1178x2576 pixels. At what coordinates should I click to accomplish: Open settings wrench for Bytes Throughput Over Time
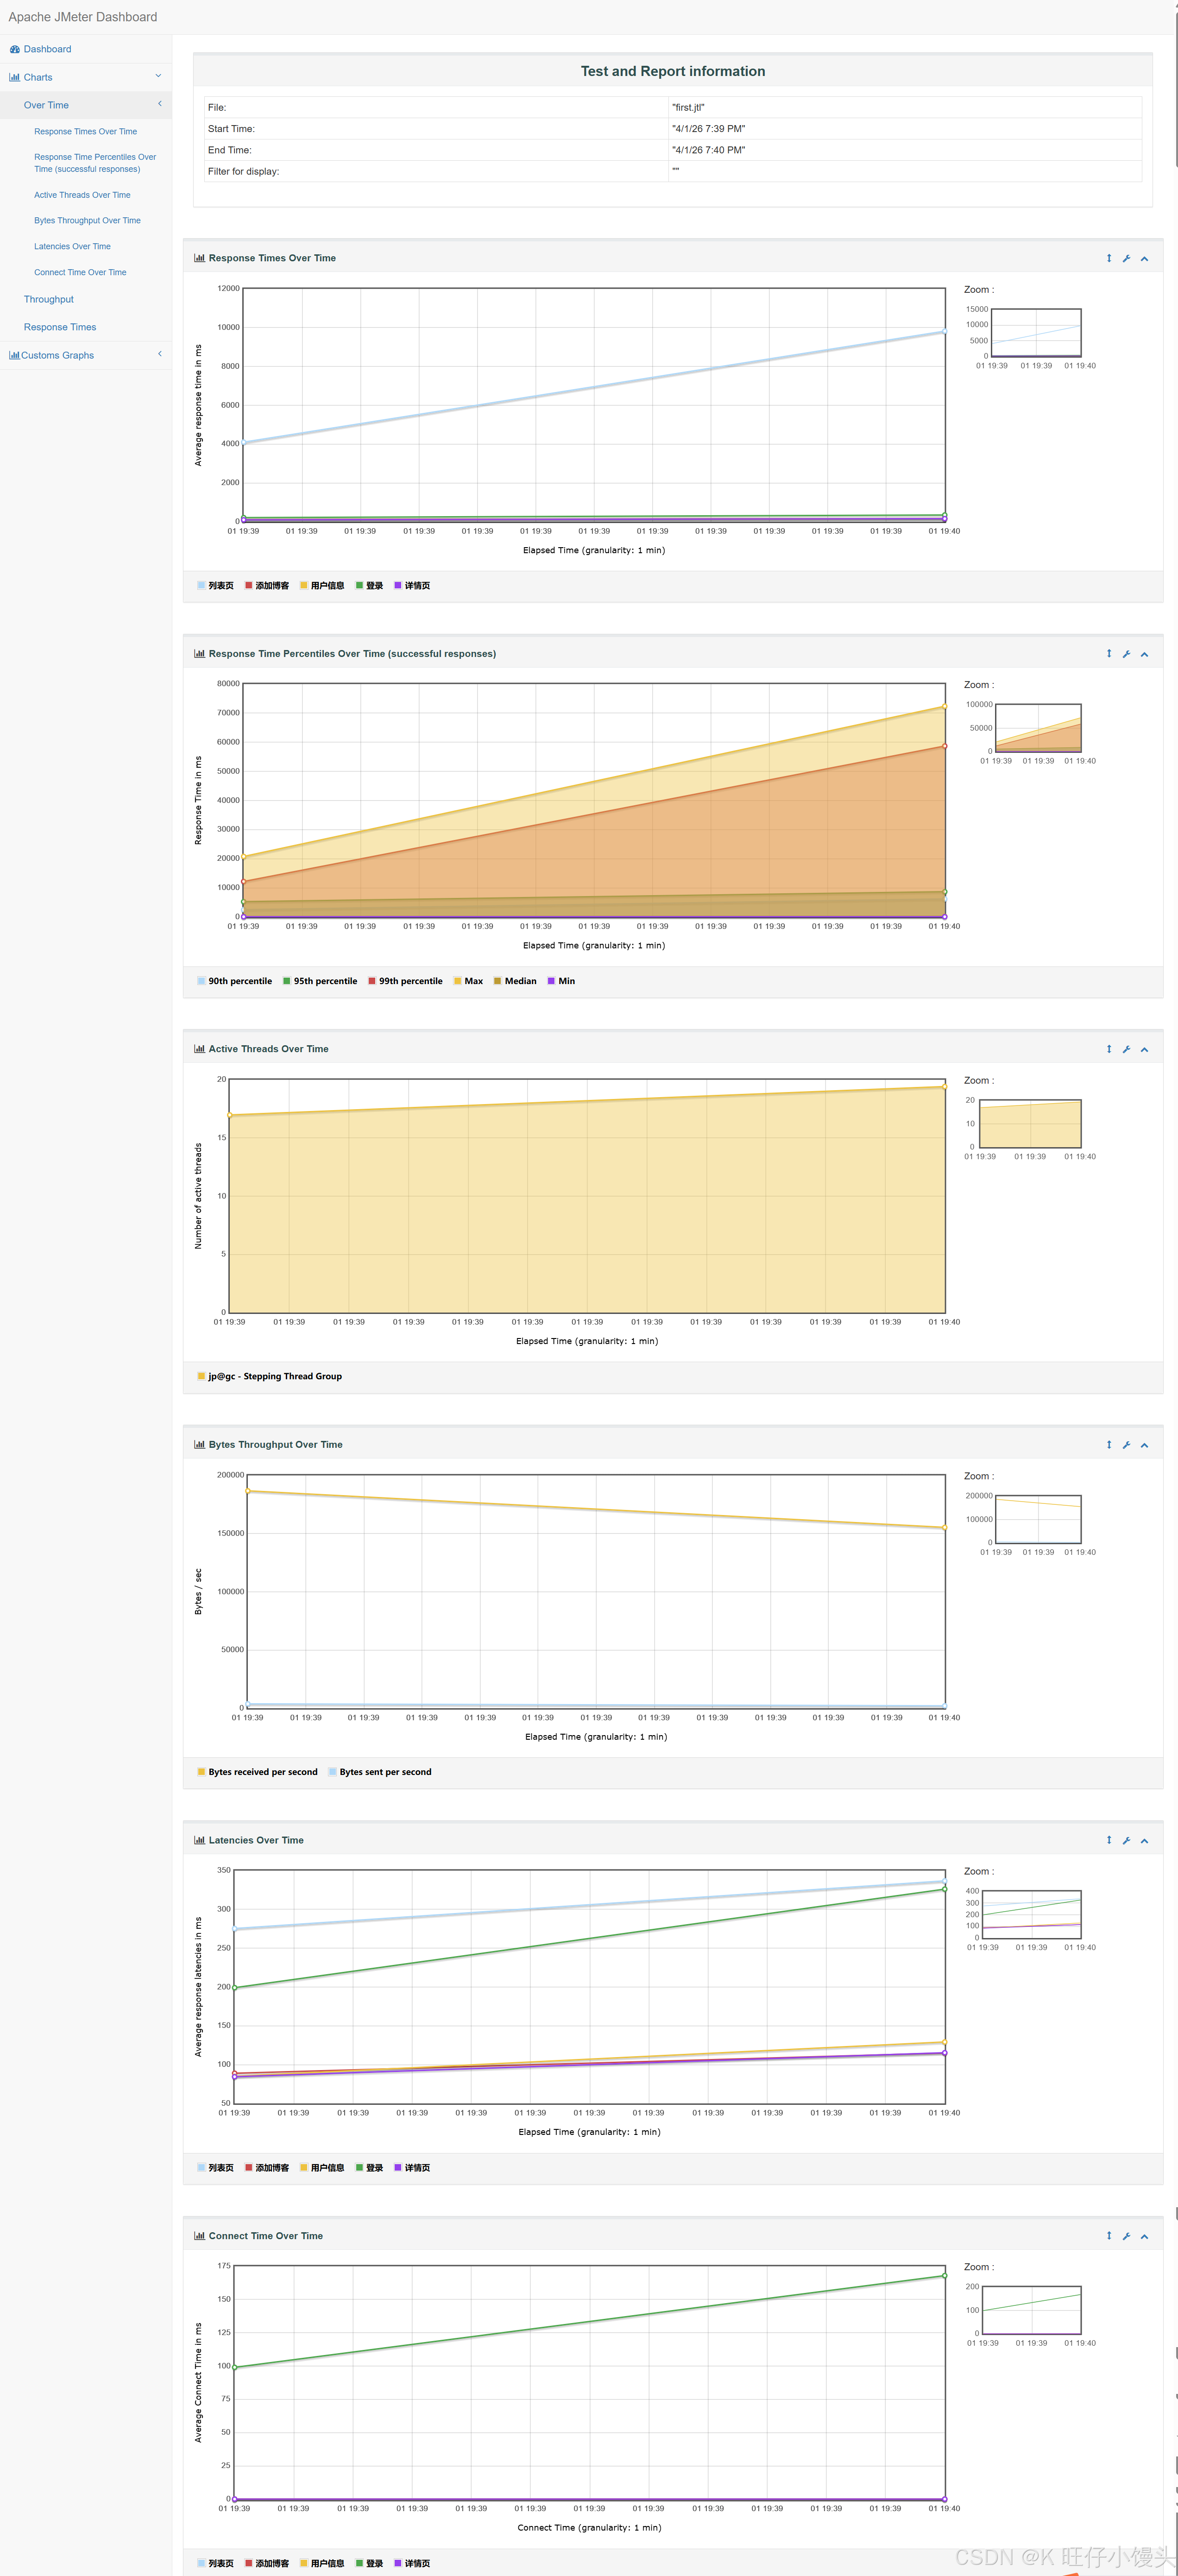[x=1126, y=1445]
